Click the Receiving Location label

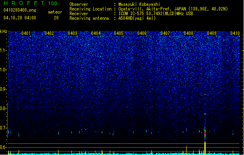coord(90,9)
